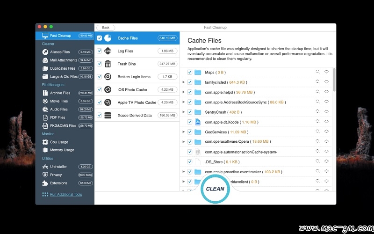The width and height of the screenshot is (374, 234).
Task: Uncheck the com.operasoftware.Opera checkbox
Action: coord(190,142)
